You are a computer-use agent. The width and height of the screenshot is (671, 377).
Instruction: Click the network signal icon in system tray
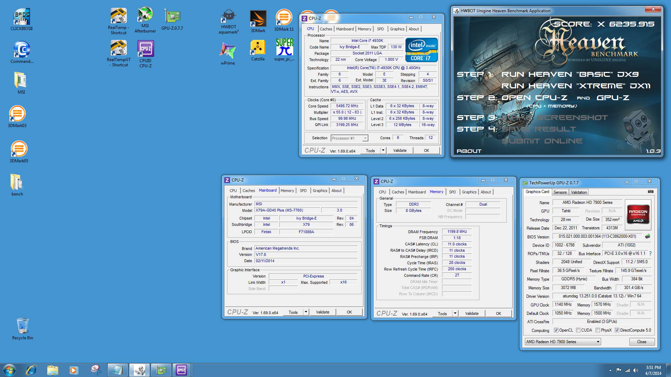pos(627,370)
